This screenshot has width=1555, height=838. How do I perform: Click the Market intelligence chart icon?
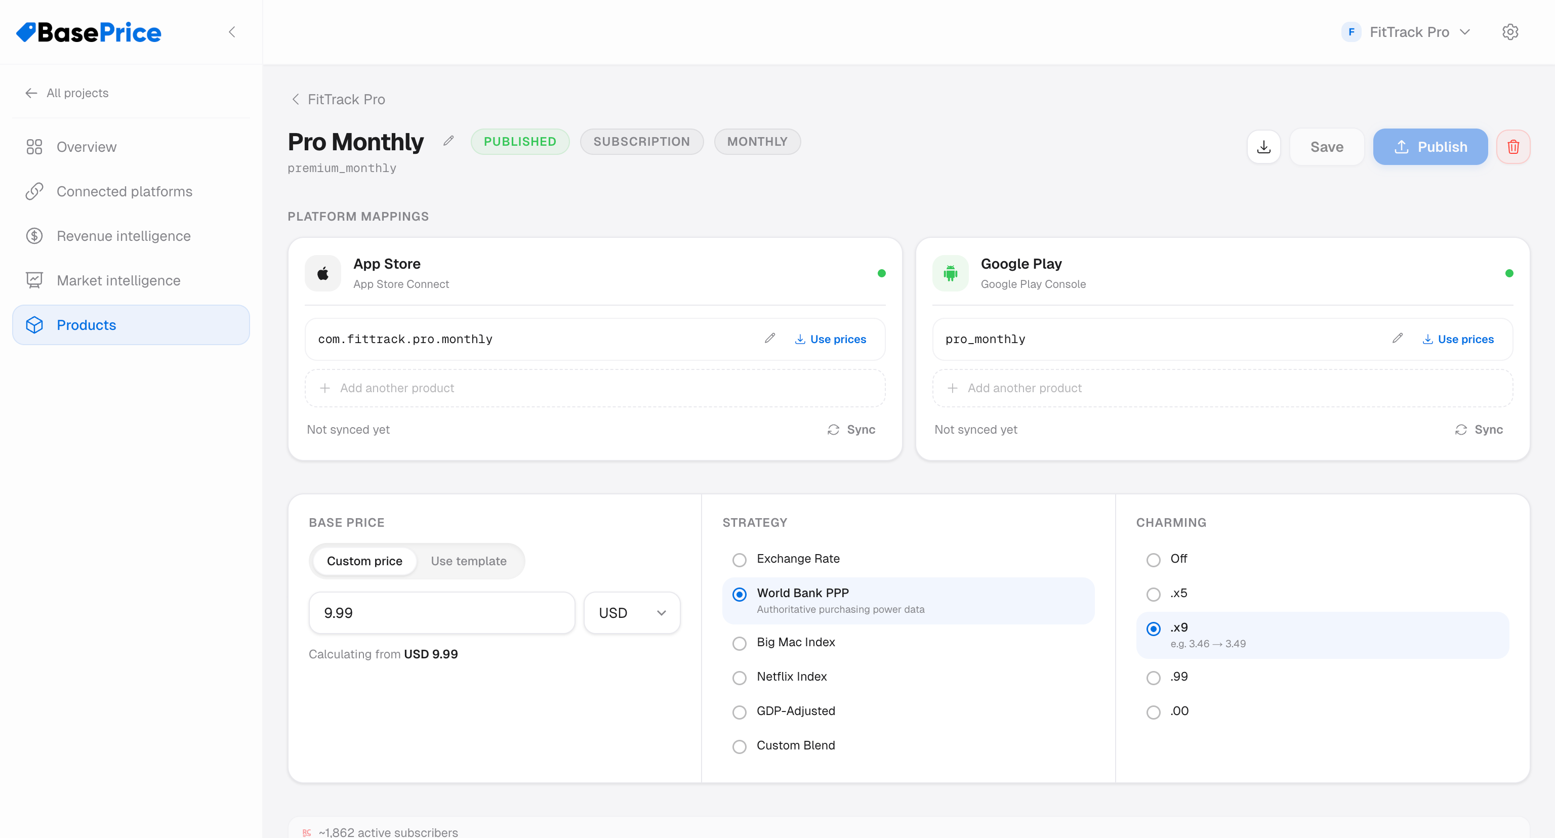(34, 280)
